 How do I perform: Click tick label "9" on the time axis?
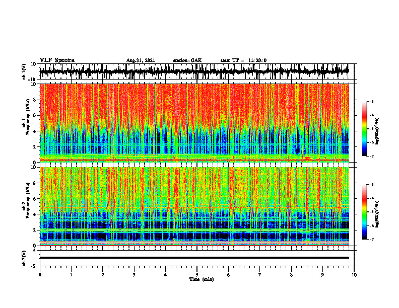click(x=322, y=275)
